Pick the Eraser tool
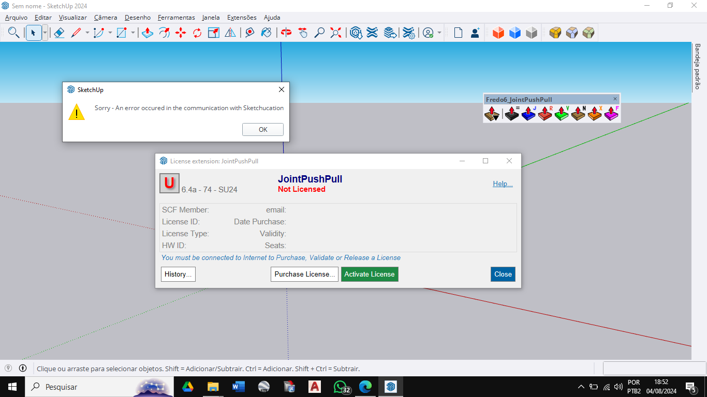The width and height of the screenshot is (707, 397). tap(59, 33)
